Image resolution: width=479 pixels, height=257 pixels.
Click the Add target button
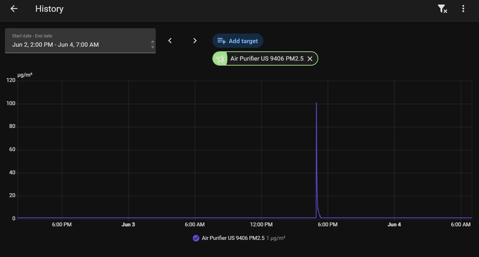(238, 41)
